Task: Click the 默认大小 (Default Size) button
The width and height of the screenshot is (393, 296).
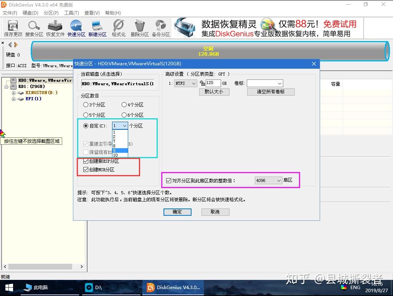Action: (x=214, y=92)
